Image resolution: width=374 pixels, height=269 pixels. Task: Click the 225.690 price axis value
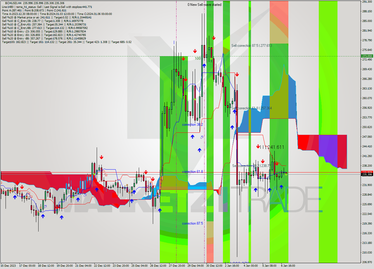[367, 204]
